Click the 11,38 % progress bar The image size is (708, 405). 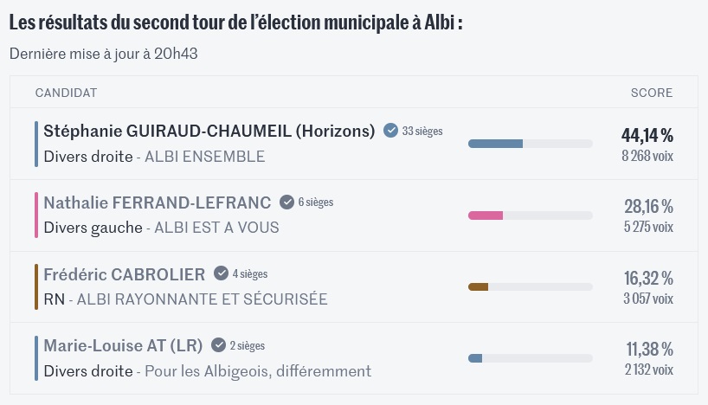point(530,358)
